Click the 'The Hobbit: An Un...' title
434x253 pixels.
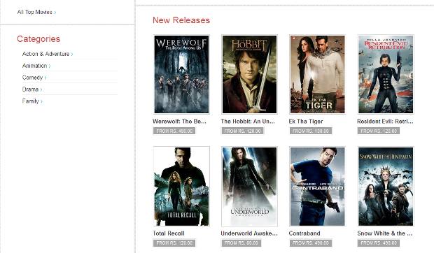(248, 121)
